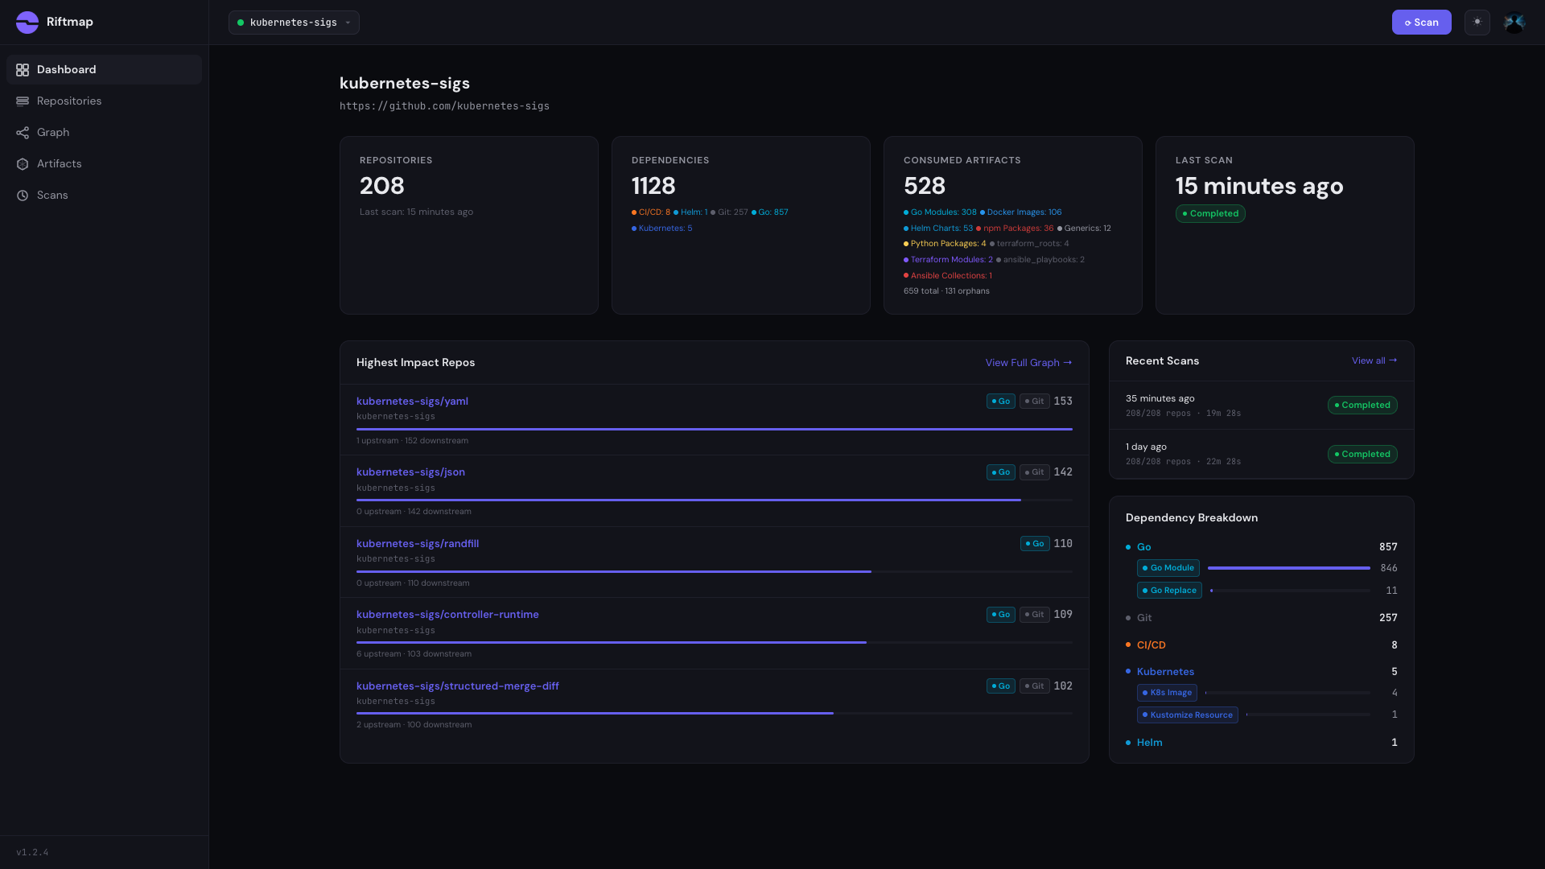Click the Scans clock icon in sidebar

23,196
